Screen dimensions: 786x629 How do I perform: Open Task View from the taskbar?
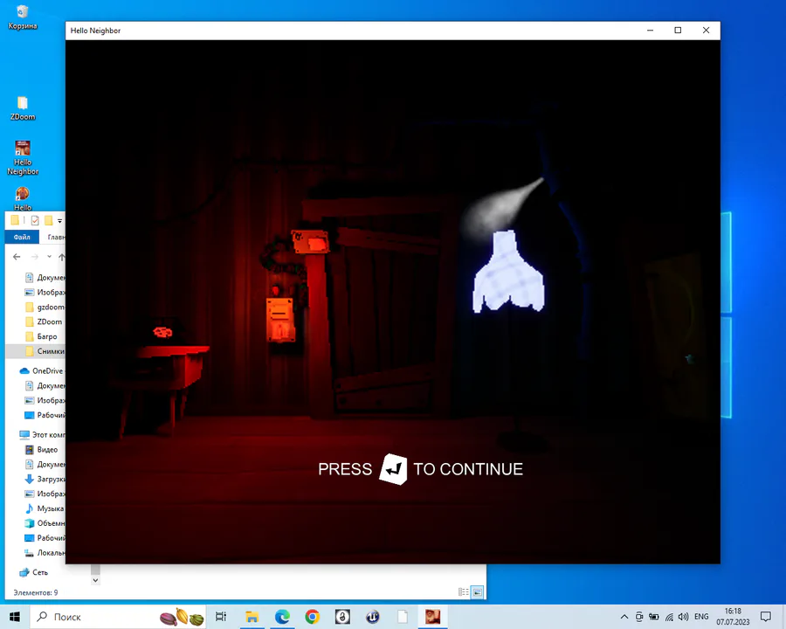(221, 617)
